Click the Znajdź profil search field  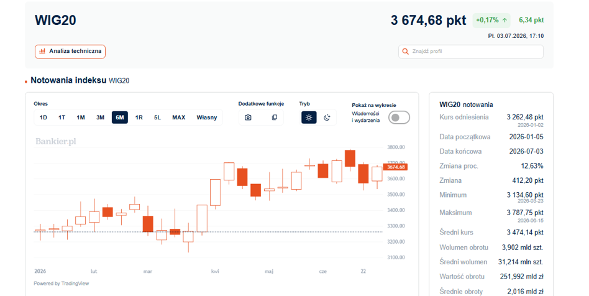(471, 52)
